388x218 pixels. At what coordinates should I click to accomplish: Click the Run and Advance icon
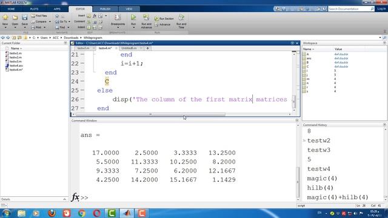point(146,18)
